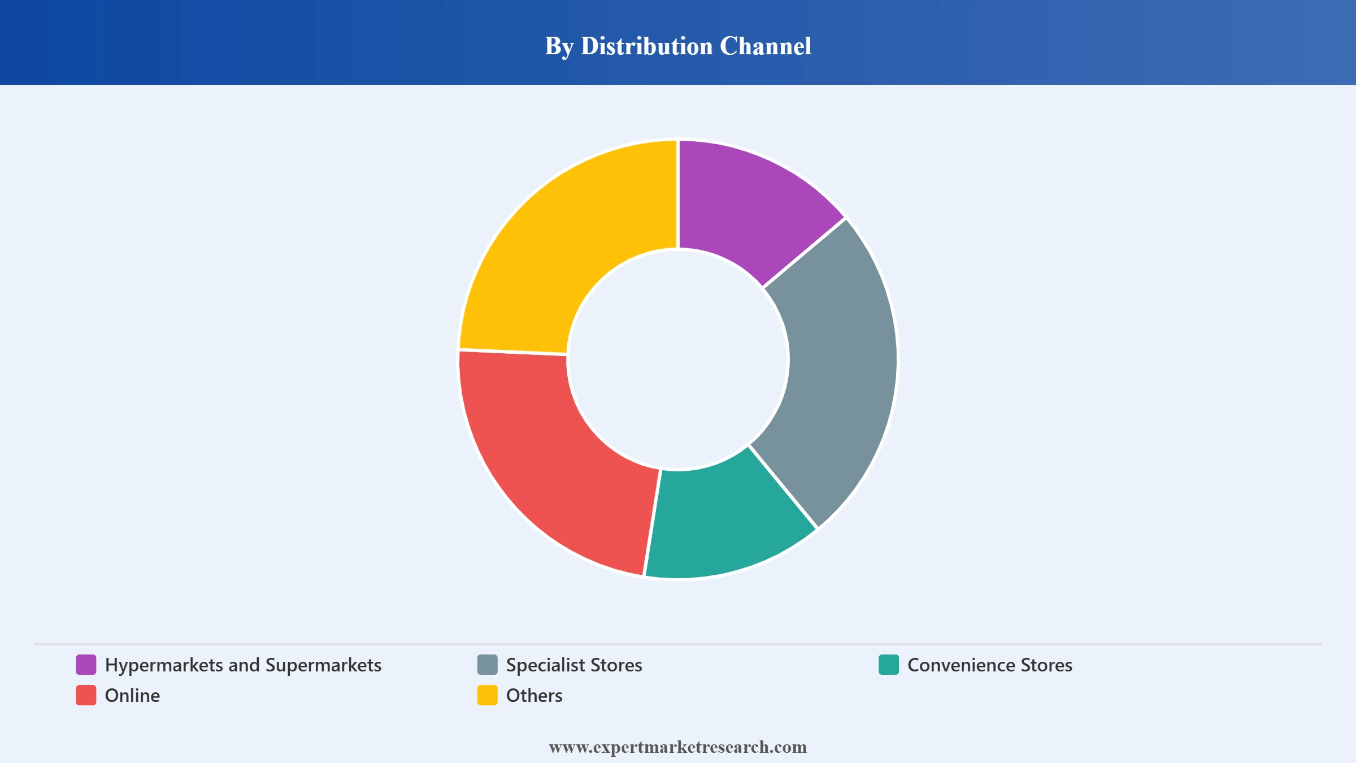
Task: Toggle the Convenience Stores legend label
Action: [990, 665]
